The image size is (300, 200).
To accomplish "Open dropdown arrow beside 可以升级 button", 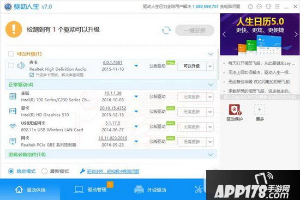I will coord(210,66).
